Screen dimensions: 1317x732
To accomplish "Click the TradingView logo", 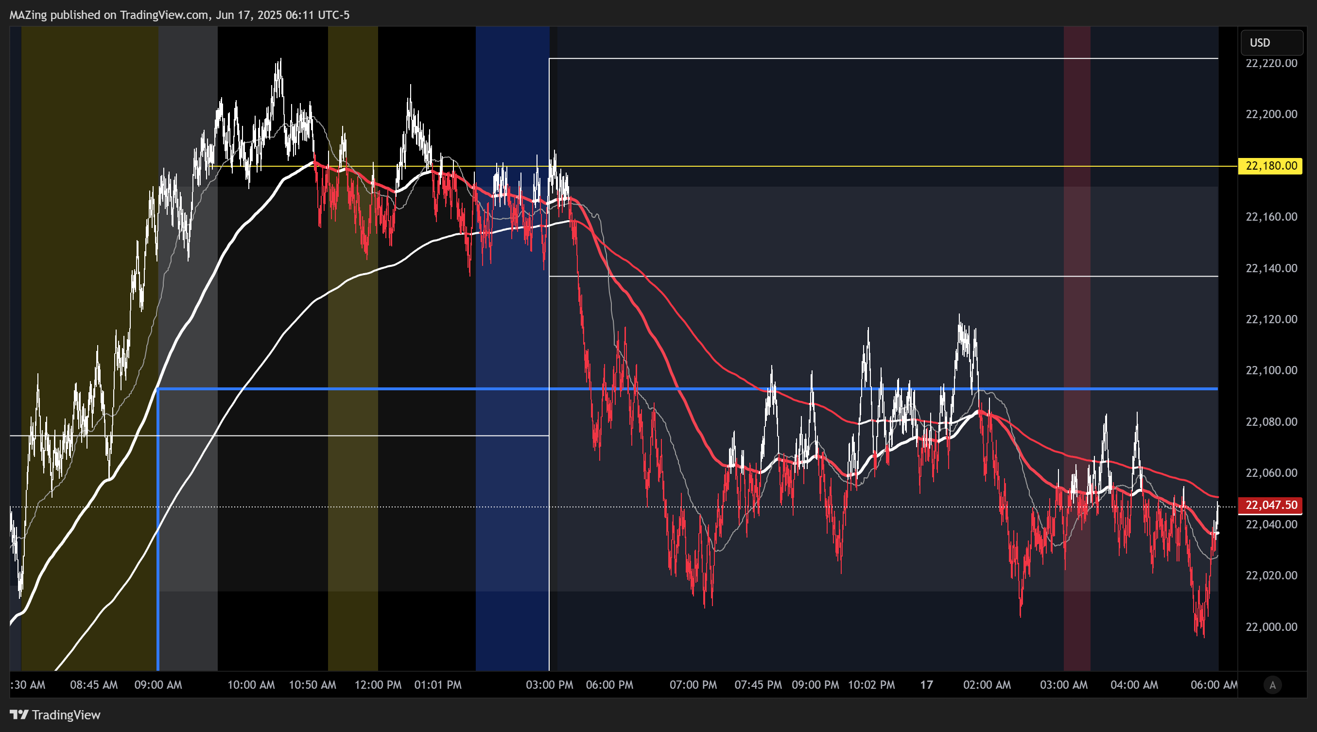I will [x=55, y=715].
